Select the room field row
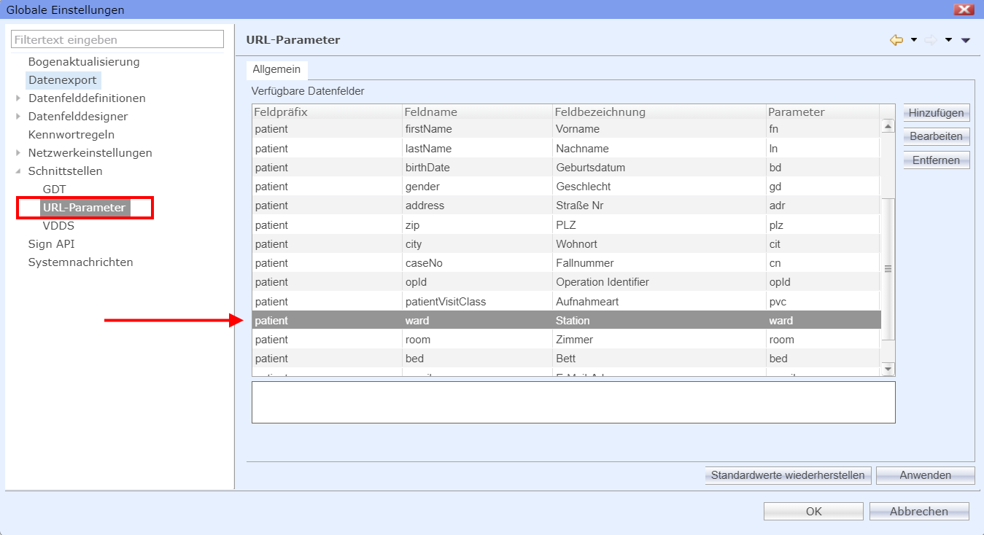 tap(566, 340)
